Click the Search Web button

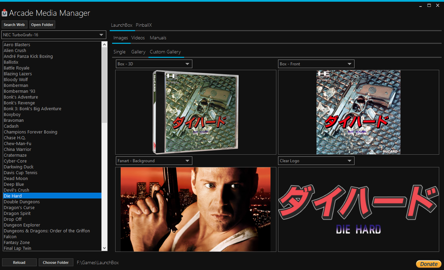coord(14,25)
